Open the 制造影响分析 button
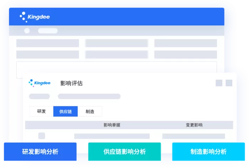249x167 pixels. coord(208,152)
